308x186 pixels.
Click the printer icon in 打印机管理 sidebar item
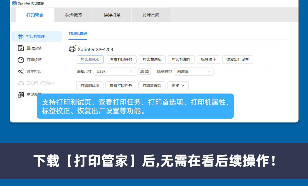21,37
